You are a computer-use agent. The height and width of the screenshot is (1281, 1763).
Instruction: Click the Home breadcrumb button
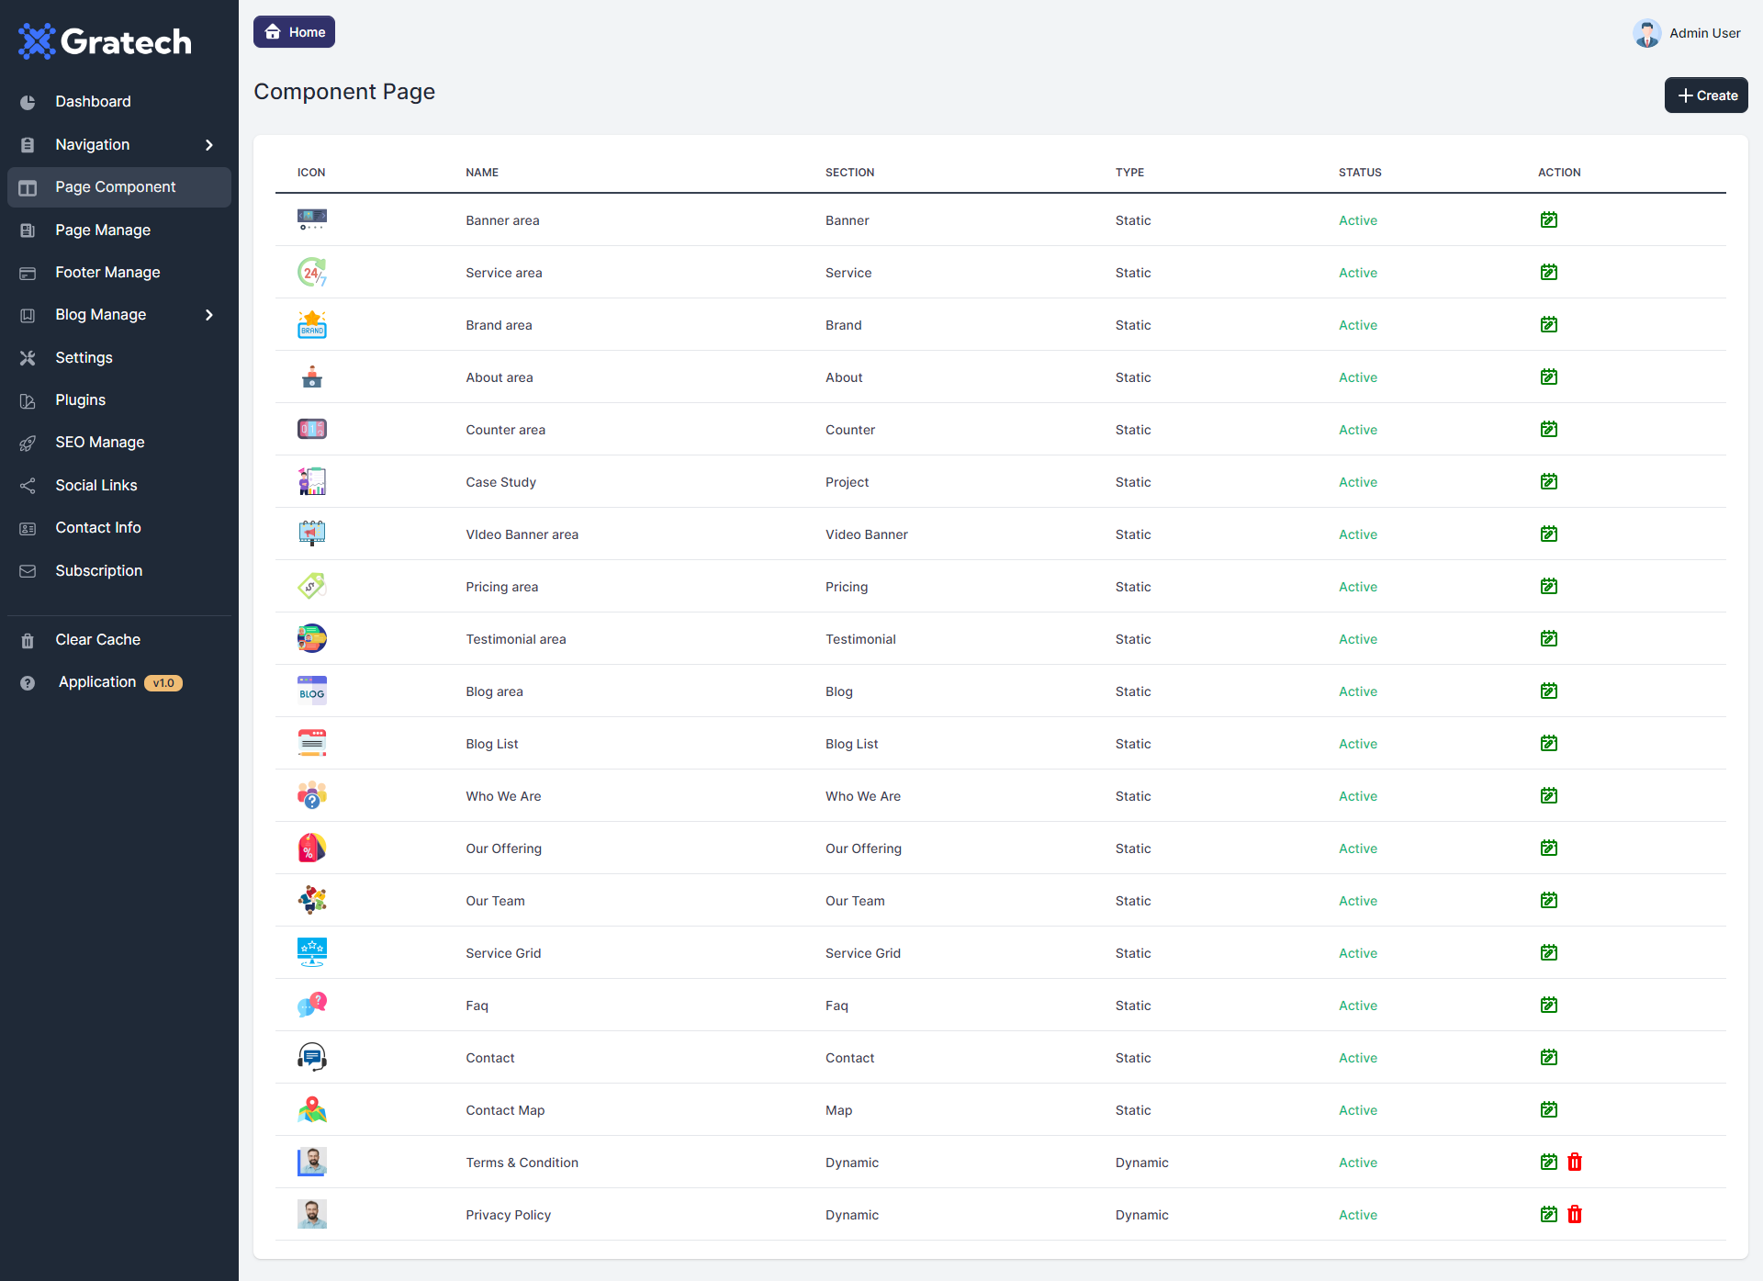click(x=294, y=32)
